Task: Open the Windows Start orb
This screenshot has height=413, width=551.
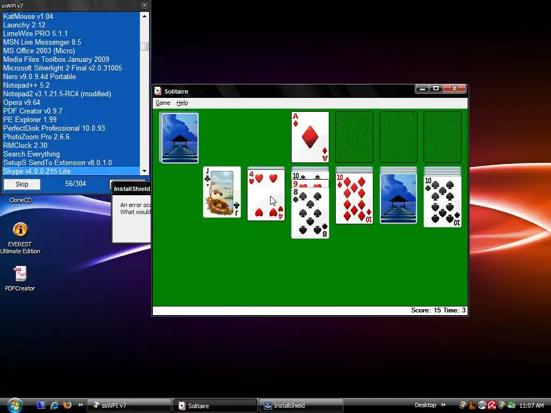Action: (15, 405)
